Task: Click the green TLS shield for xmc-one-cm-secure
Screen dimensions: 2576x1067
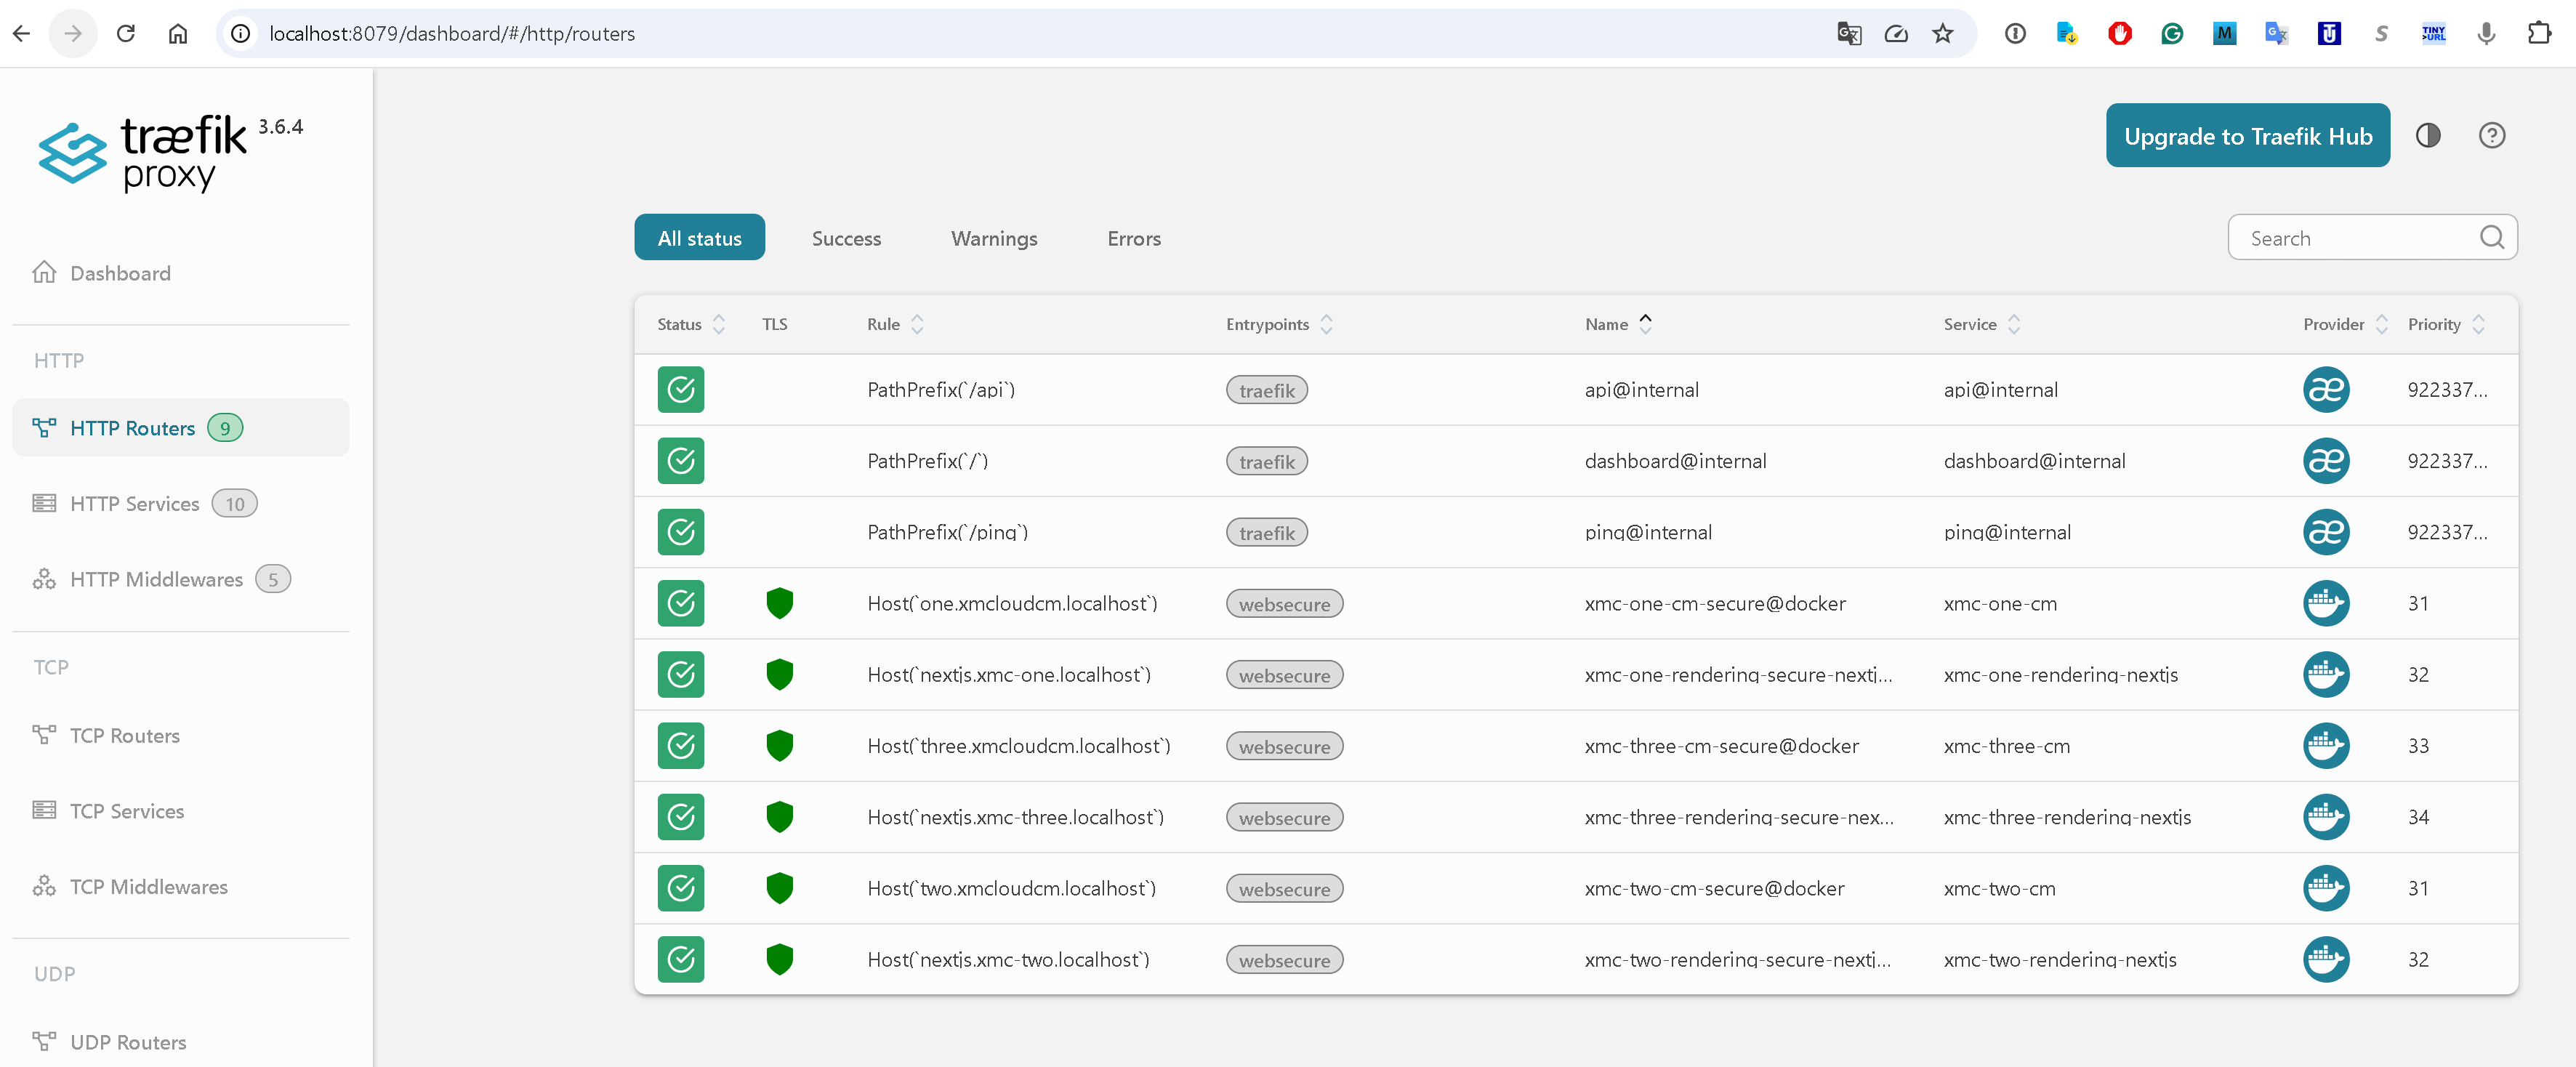Action: point(779,603)
